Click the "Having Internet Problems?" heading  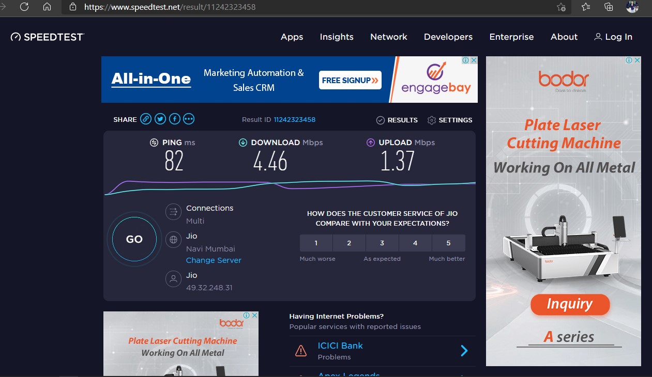[337, 316]
